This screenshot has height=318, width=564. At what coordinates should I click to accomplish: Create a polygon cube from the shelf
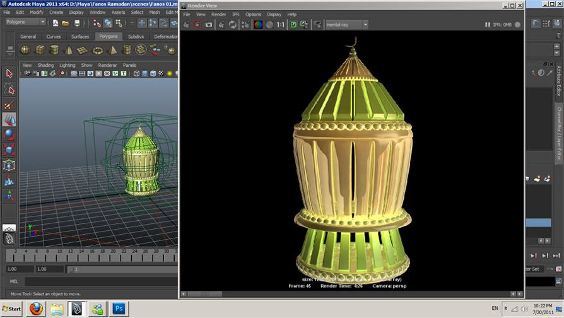tap(40, 50)
